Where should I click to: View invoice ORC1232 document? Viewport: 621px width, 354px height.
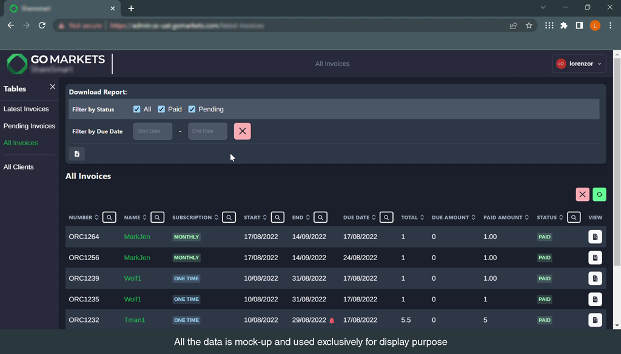tap(595, 320)
